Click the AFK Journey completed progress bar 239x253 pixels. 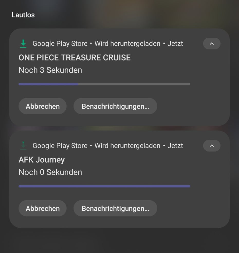[104, 186]
